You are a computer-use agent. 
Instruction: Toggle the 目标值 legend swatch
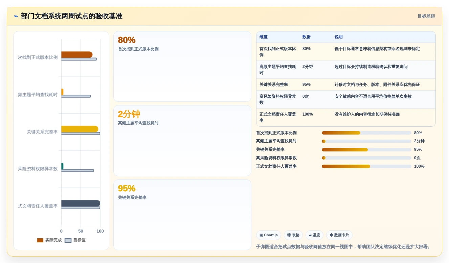pos(68,240)
